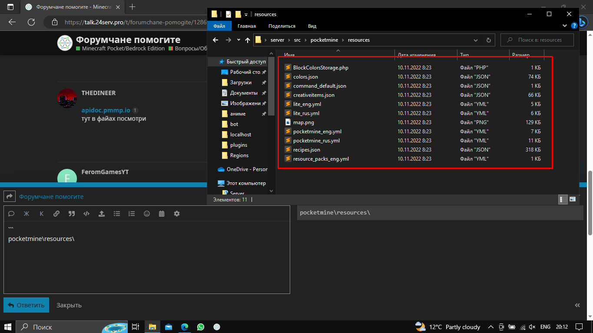This screenshot has width=593, height=333.
Task: Open the forum site logo icon
Action: (x=65, y=43)
